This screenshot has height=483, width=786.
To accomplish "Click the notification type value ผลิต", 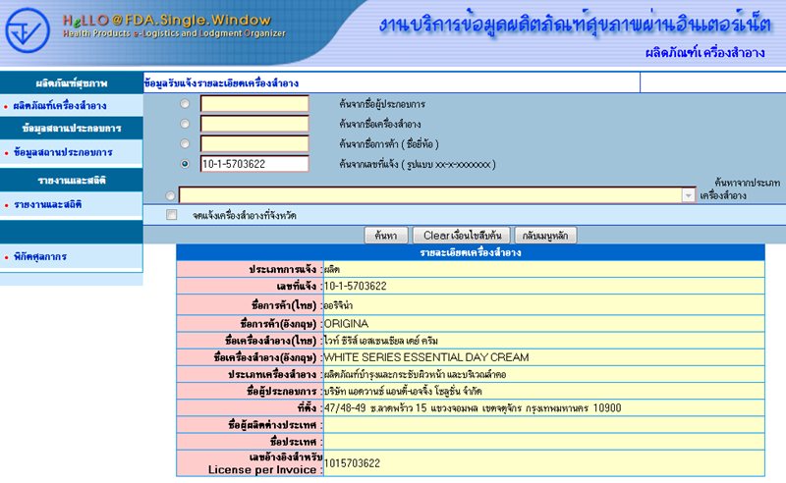I will pyautogui.click(x=332, y=269).
